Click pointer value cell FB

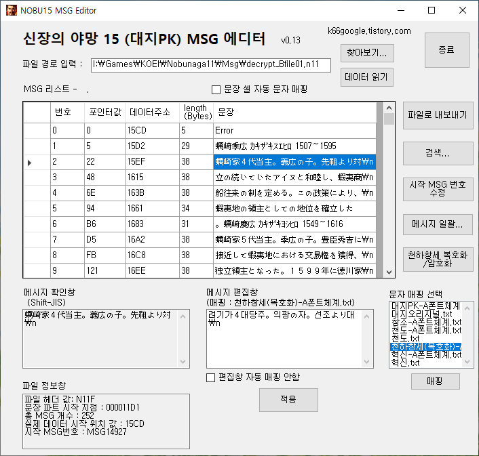[x=104, y=255]
